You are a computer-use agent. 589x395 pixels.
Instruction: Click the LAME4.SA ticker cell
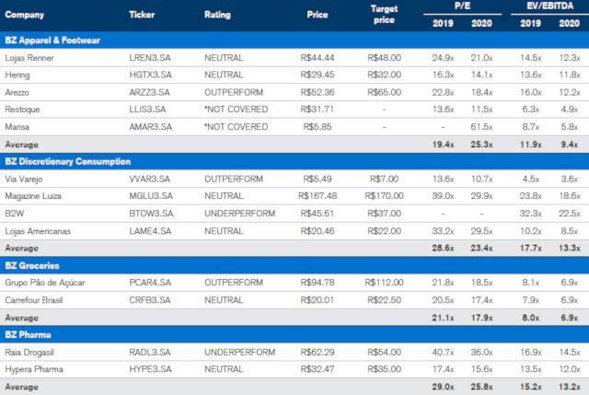click(150, 231)
